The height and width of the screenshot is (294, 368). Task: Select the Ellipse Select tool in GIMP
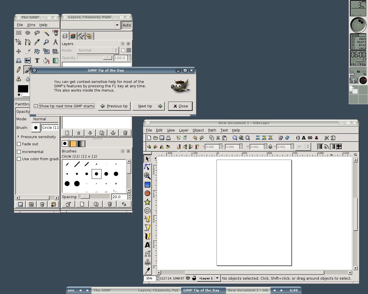coord(28,33)
